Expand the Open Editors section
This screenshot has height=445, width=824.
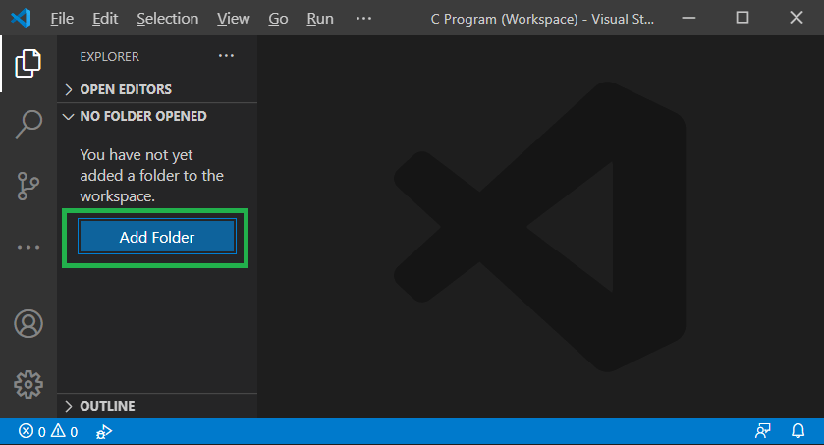click(157, 89)
